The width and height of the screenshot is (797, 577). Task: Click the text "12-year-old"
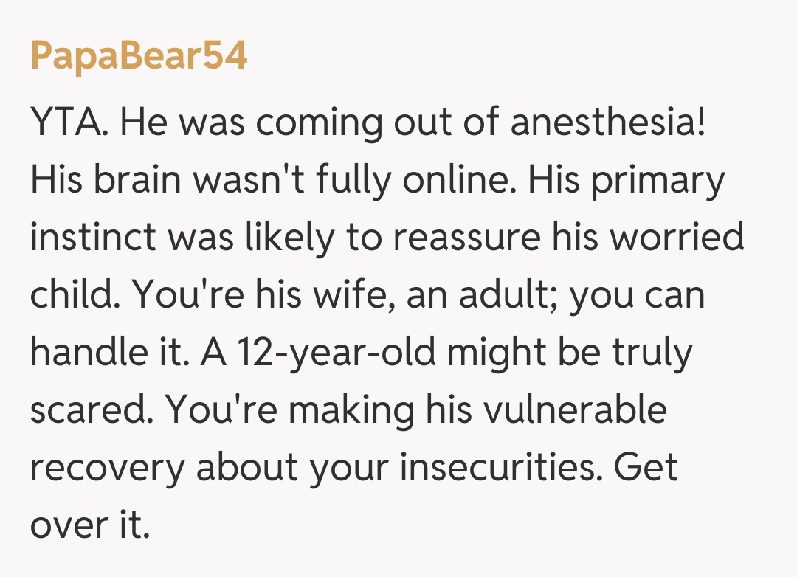pyautogui.click(x=337, y=353)
